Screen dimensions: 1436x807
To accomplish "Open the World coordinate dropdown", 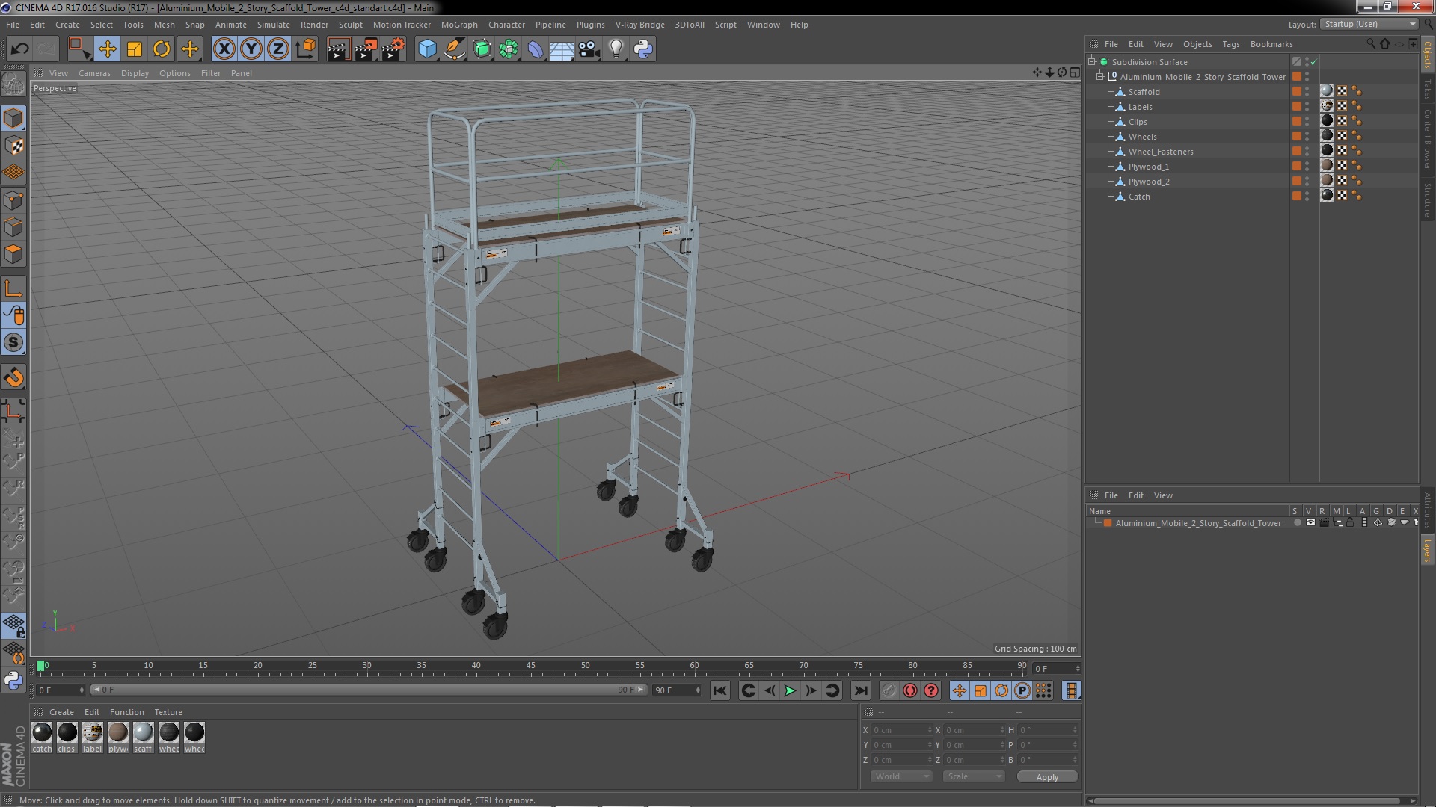I will [x=901, y=777].
